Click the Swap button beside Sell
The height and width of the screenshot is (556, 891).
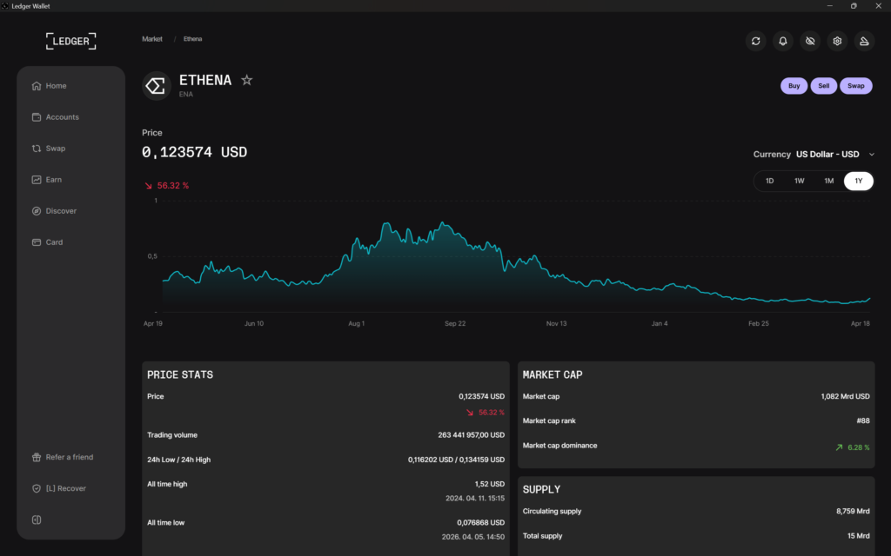click(856, 86)
